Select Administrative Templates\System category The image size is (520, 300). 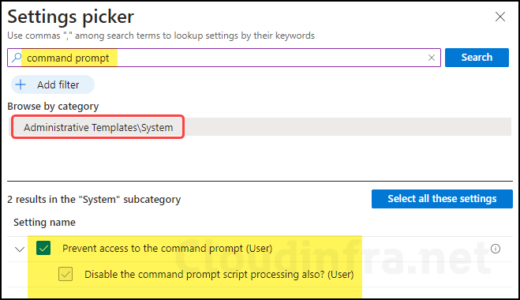click(98, 127)
